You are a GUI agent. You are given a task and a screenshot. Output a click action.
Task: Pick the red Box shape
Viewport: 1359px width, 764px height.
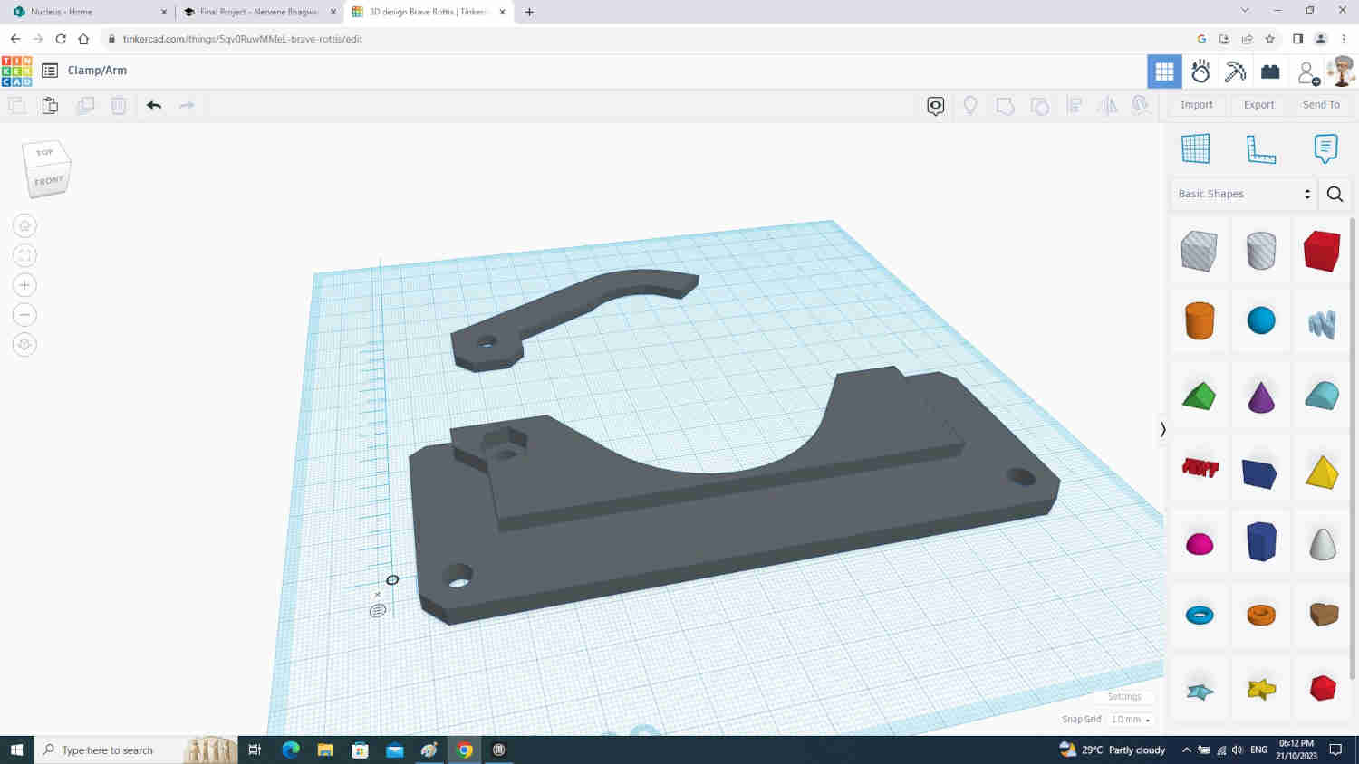coord(1322,251)
